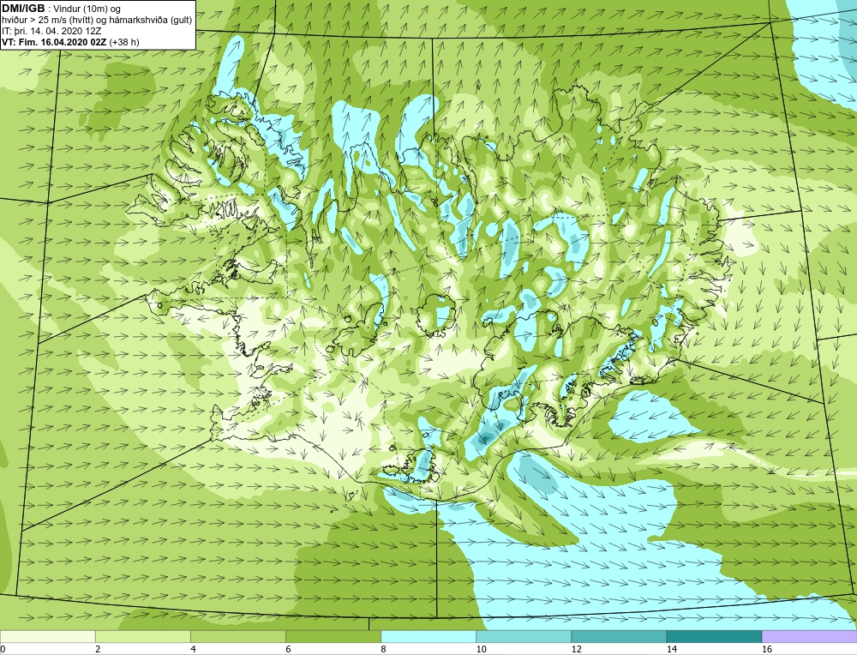Viewport: 857px width, 655px height.
Task: Click the palest 0–2 m/s legend swatch
Action: click(48, 636)
